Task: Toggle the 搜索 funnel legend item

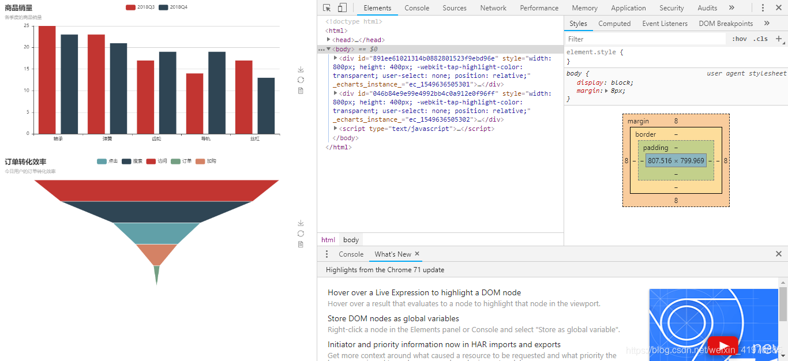Action: click(x=132, y=161)
